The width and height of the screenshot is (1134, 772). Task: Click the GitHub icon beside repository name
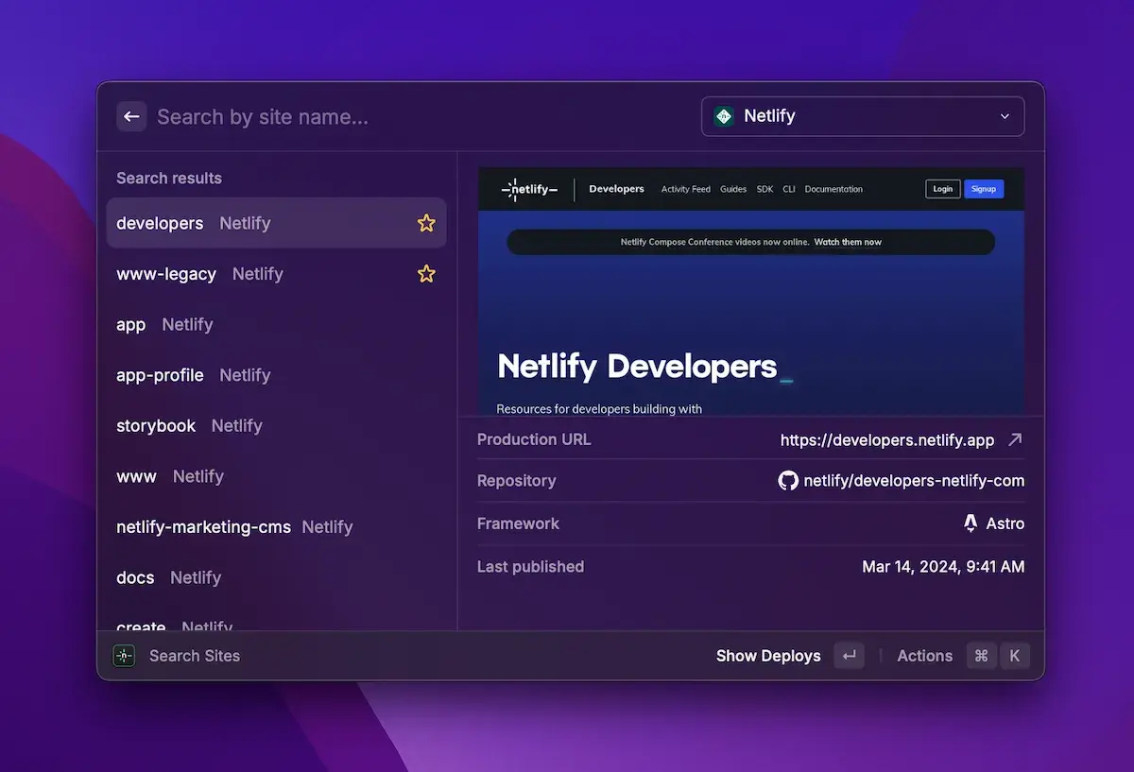pyautogui.click(x=788, y=481)
